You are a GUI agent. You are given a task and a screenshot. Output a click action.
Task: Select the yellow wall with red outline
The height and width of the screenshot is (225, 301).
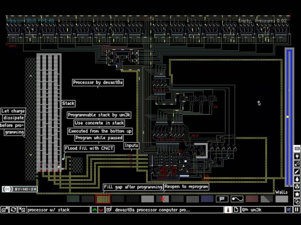click(x=103, y=199)
